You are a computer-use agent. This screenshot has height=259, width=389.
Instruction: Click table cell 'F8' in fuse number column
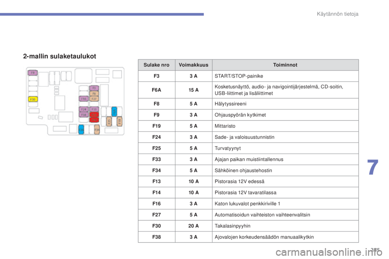point(156,104)
